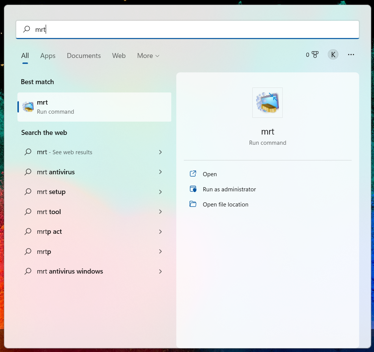
Task: Choose Open file location
Action: click(x=225, y=204)
